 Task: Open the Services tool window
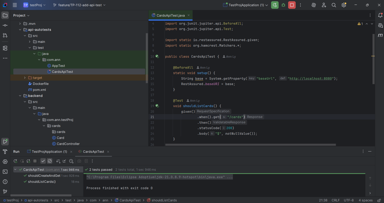tap(5, 162)
